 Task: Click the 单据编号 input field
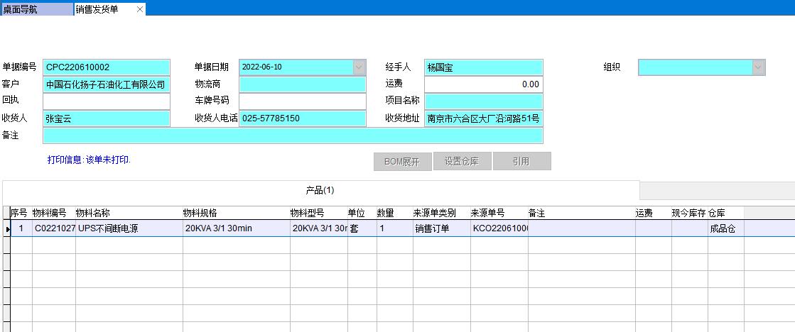click(107, 67)
